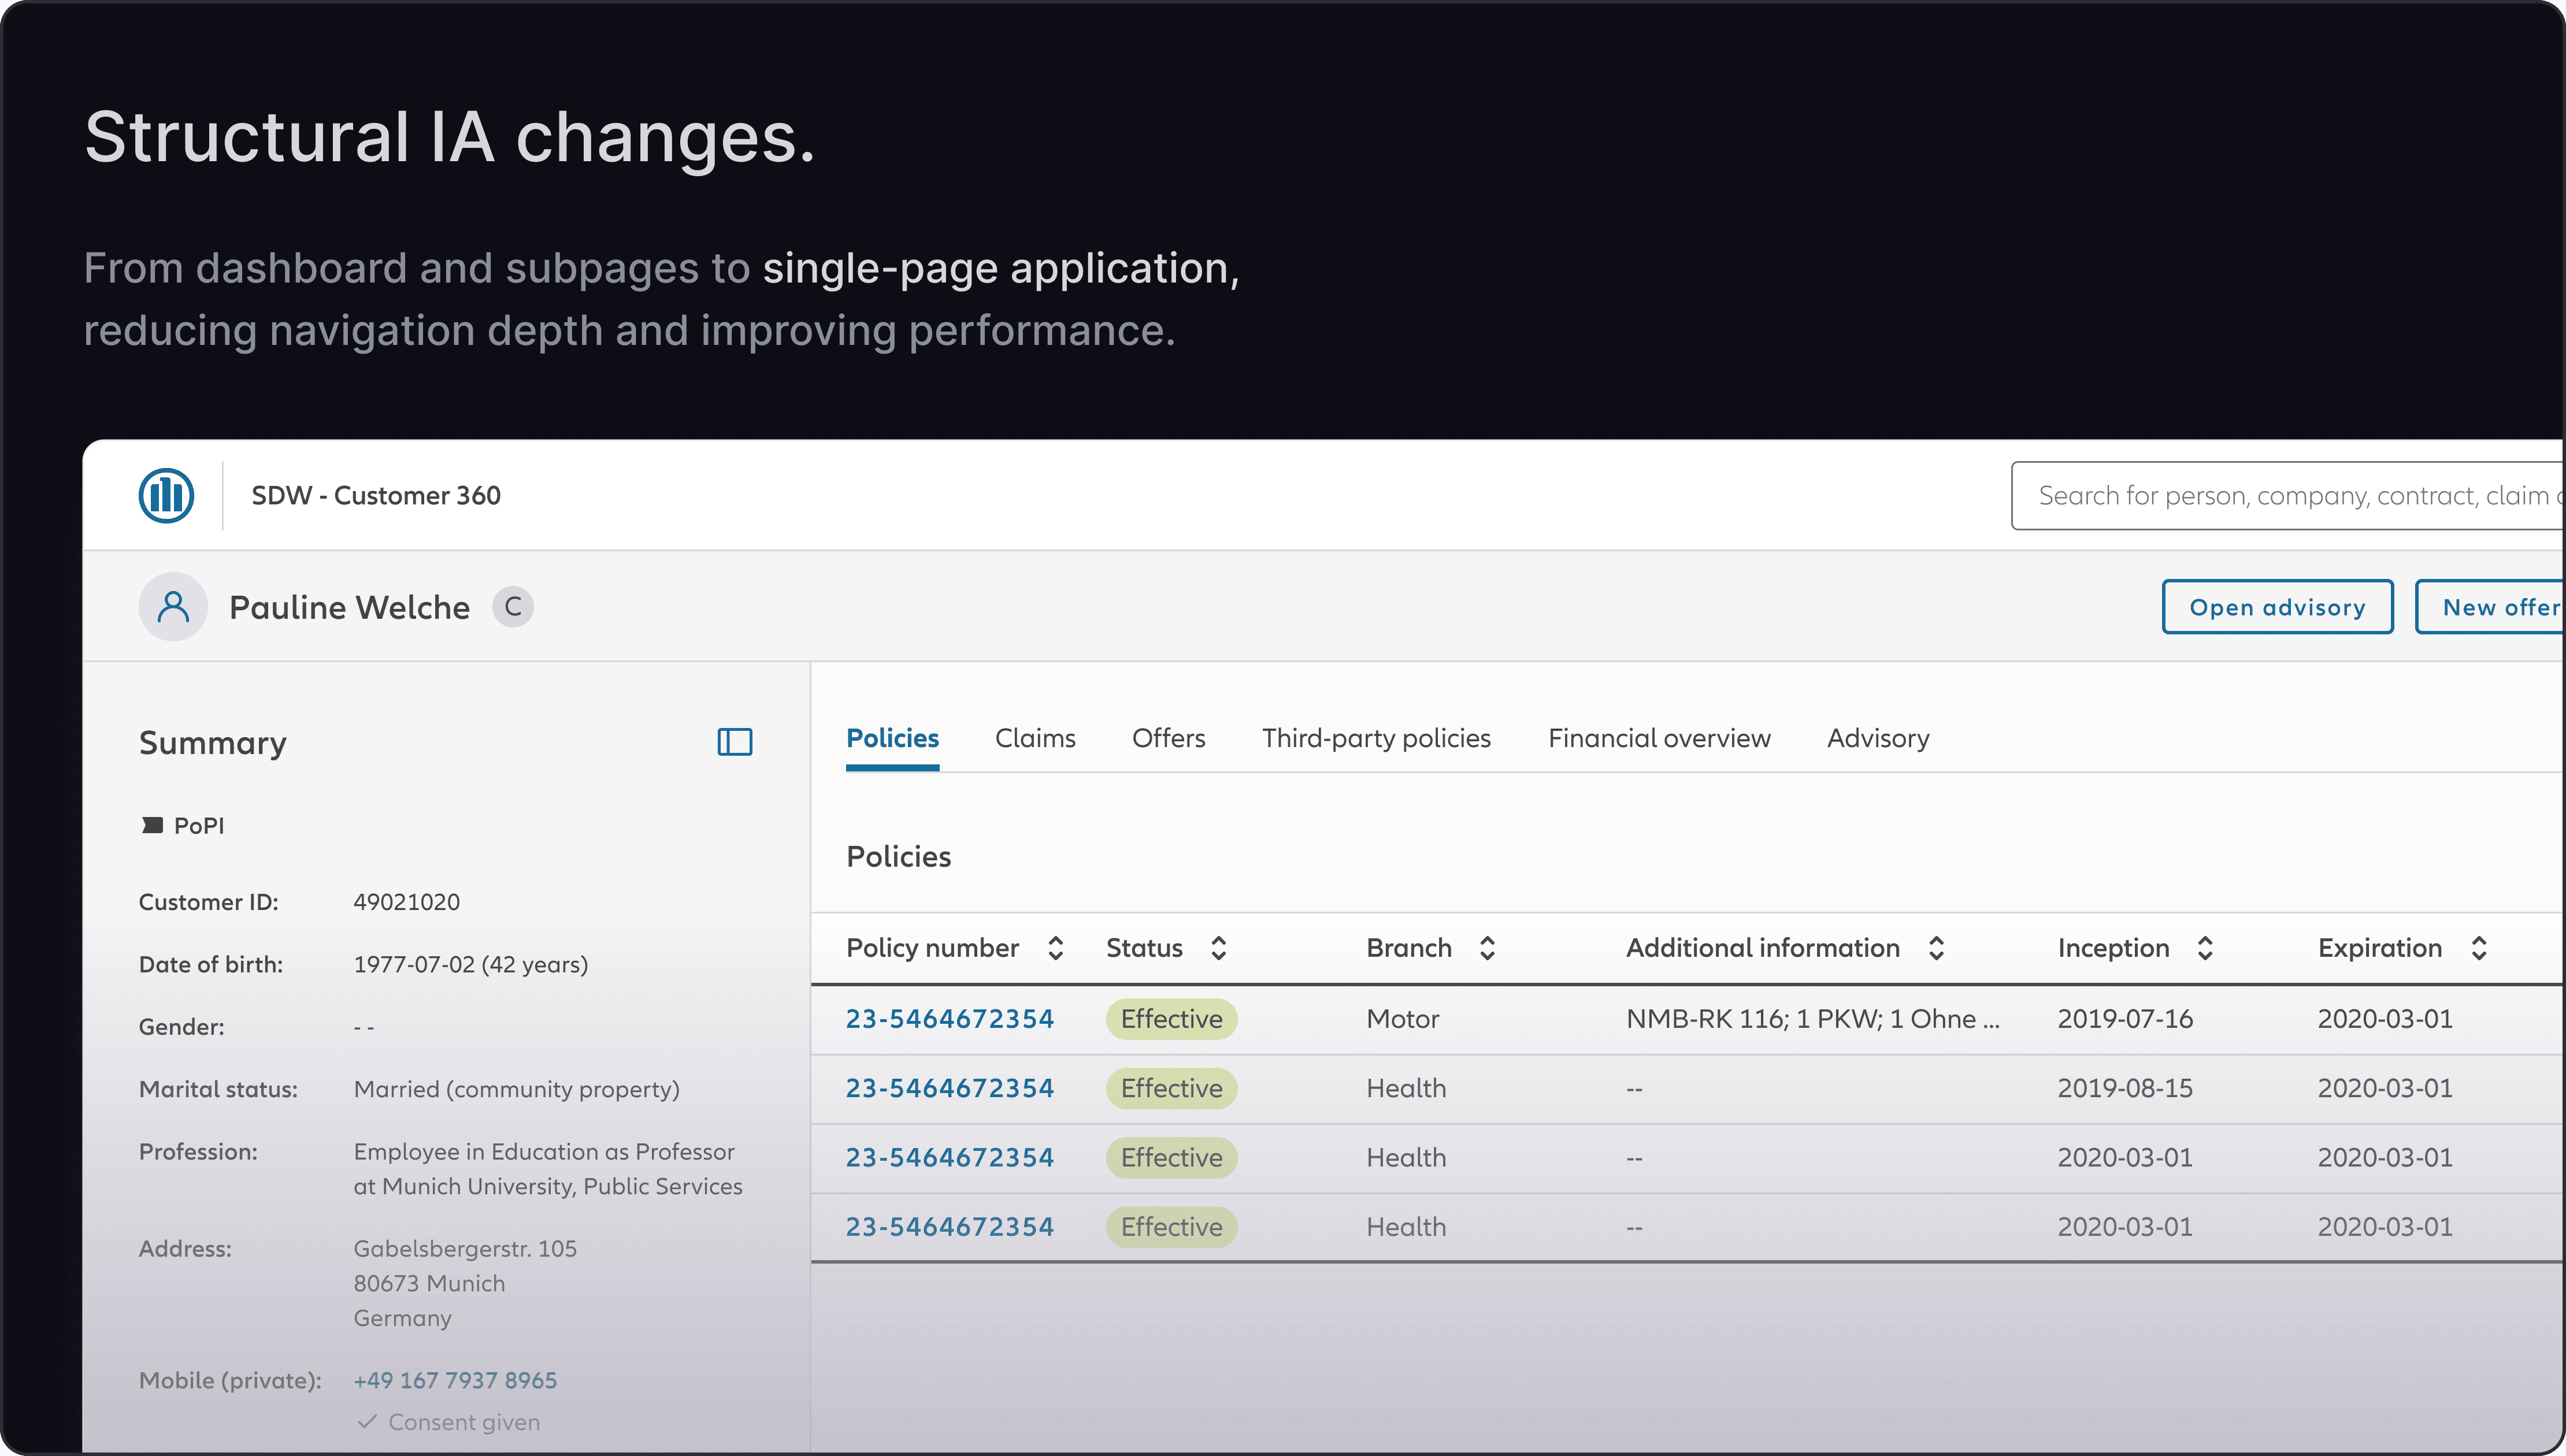Open the Financial overview tab
2566x1456 pixels.
coord(1658,738)
